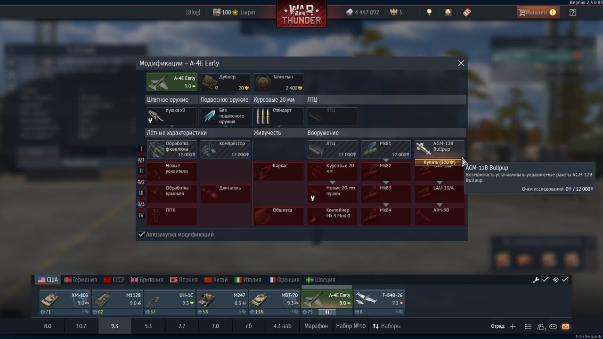Open the squad add plus icon

[513, 326]
